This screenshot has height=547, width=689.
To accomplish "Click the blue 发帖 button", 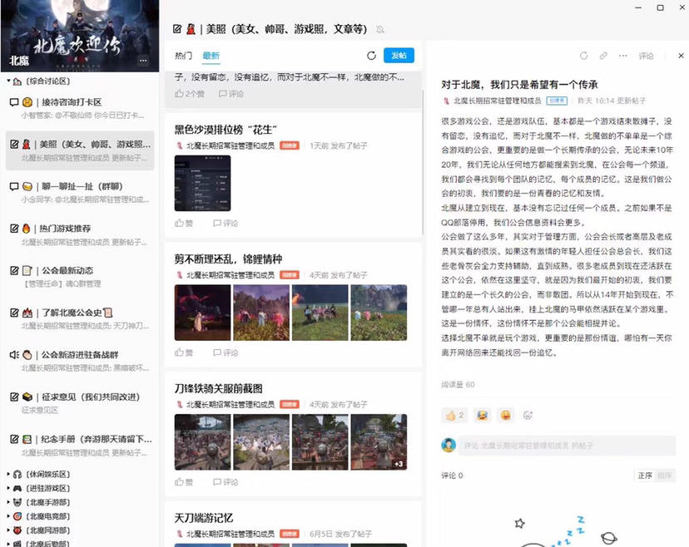I will pyautogui.click(x=398, y=56).
